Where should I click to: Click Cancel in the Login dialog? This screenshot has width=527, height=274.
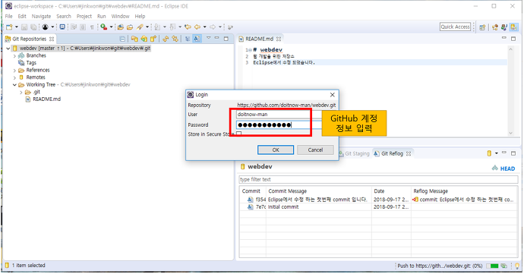click(x=315, y=150)
